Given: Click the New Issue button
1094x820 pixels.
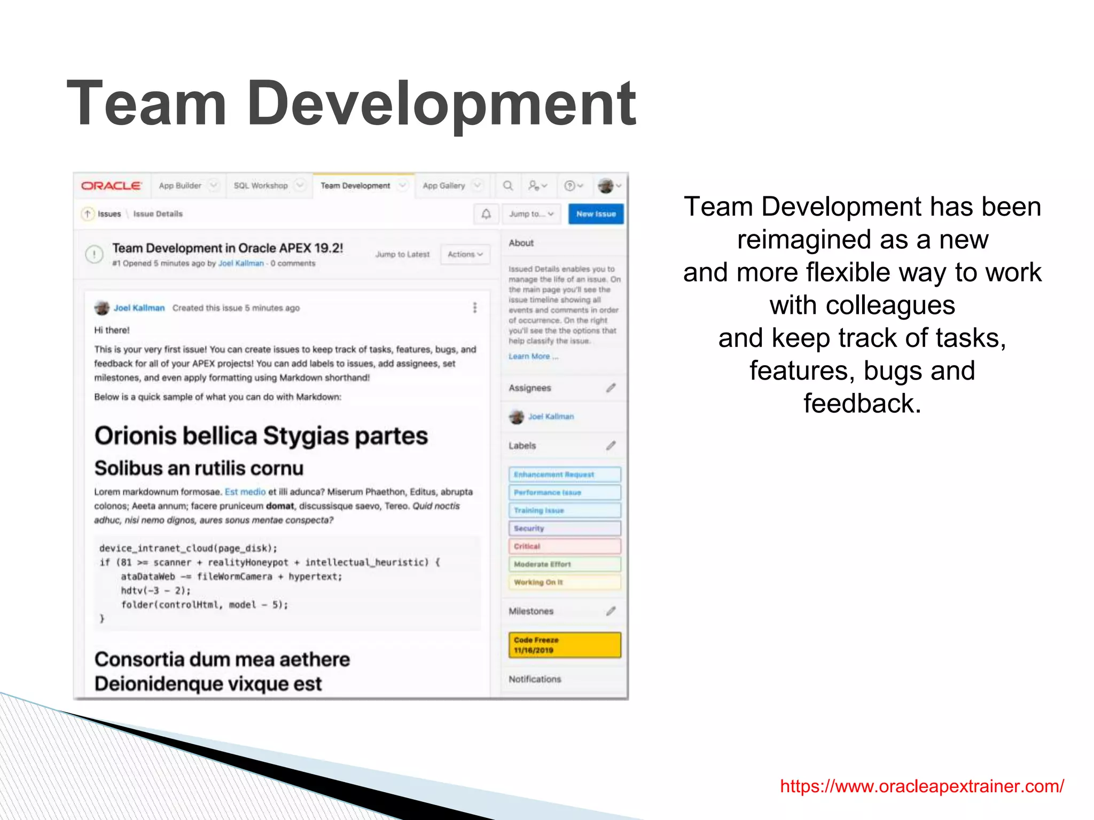Looking at the screenshot, I should click(596, 214).
